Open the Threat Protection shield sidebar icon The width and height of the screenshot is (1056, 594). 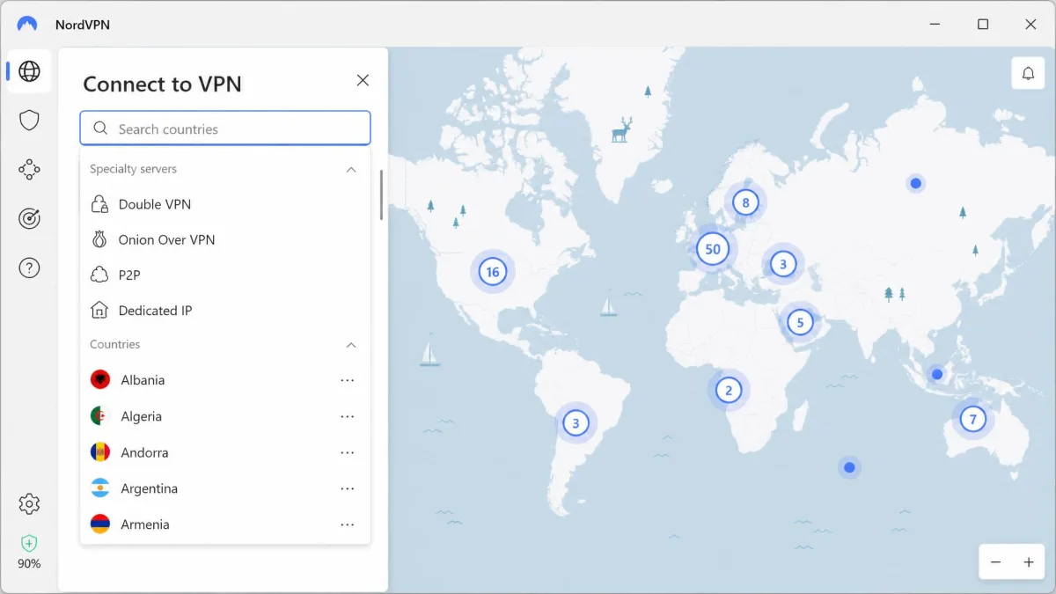click(29, 120)
